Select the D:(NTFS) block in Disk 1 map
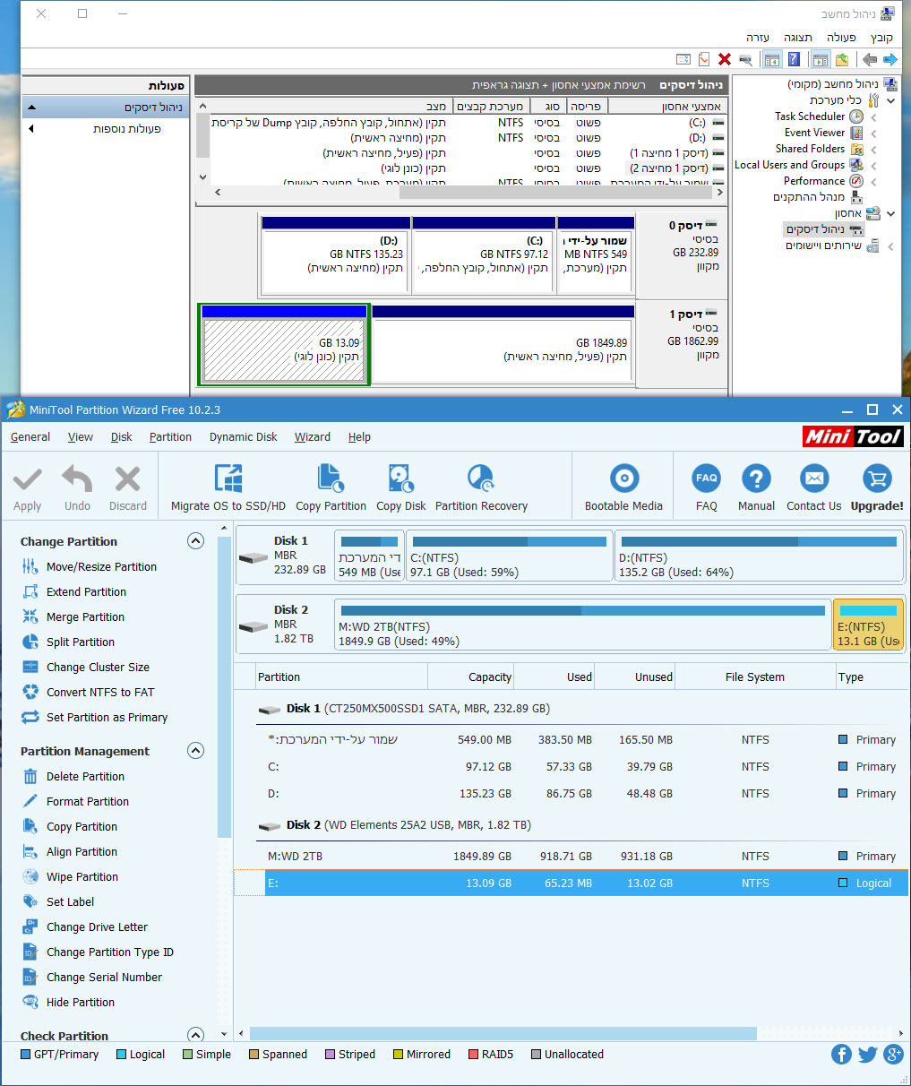Screen dimensions: 911x1086 (x=760, y=556)
